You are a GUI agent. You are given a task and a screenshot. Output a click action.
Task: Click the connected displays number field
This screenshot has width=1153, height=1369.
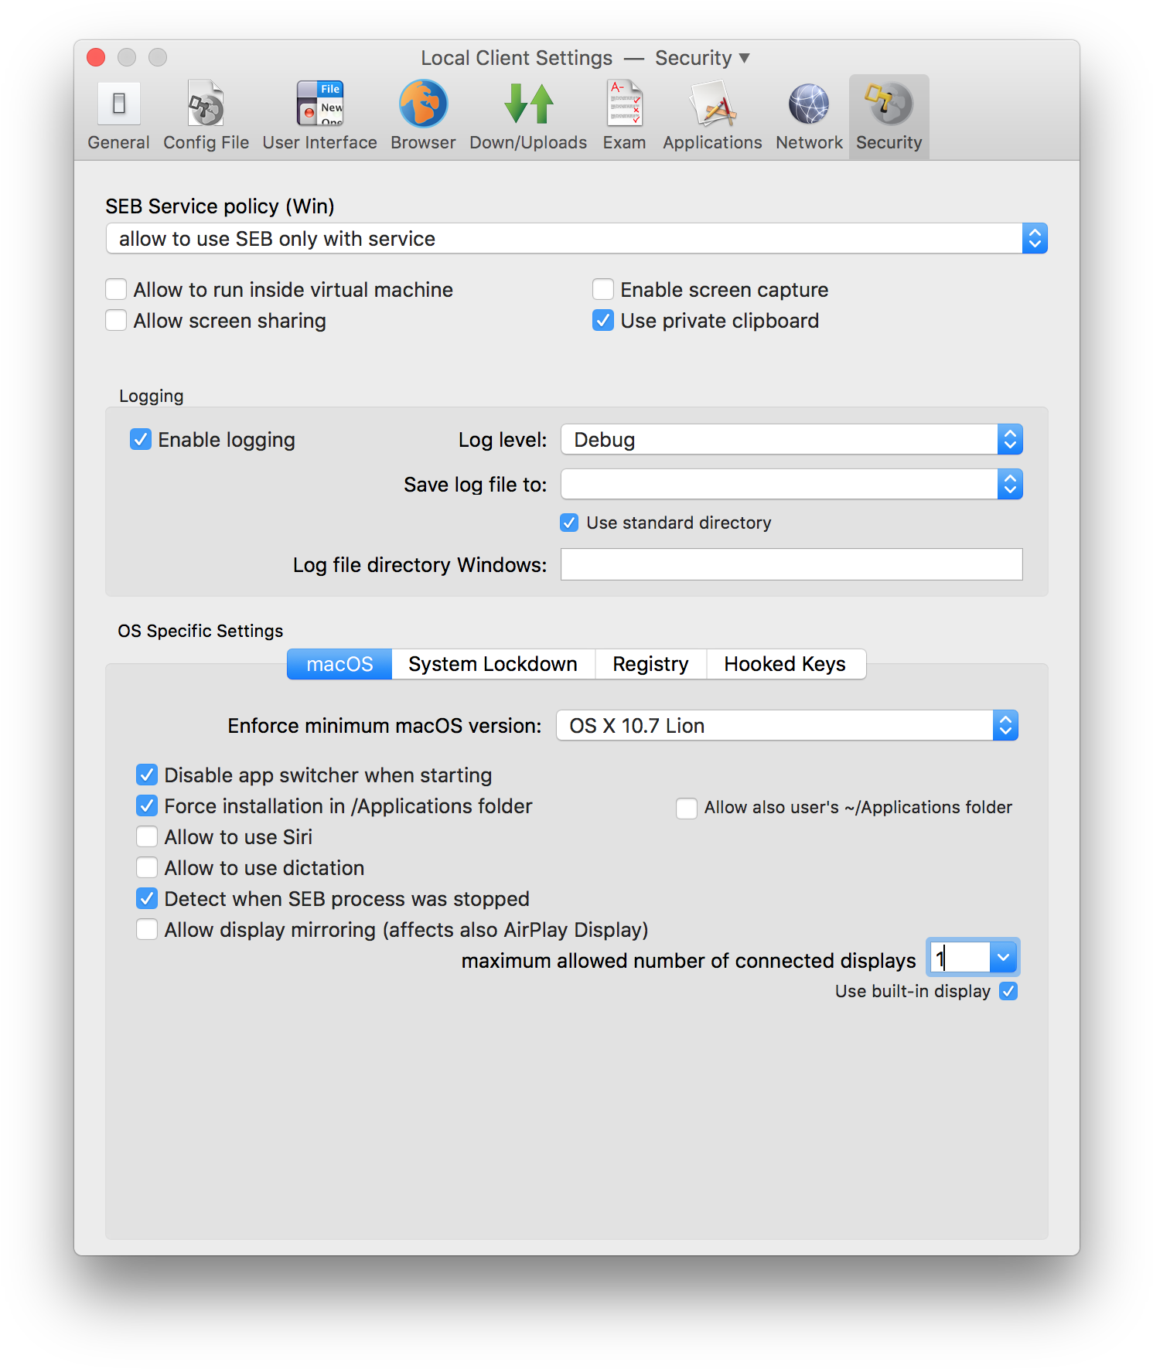click(959, 958)
